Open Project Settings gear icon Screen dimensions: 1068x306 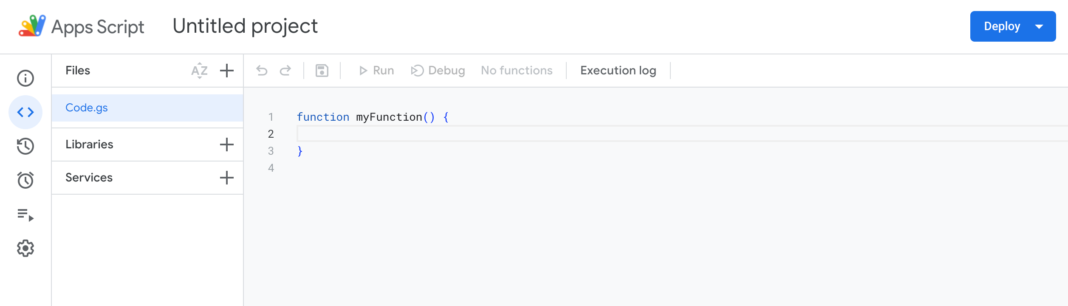[x=25, y=248]
